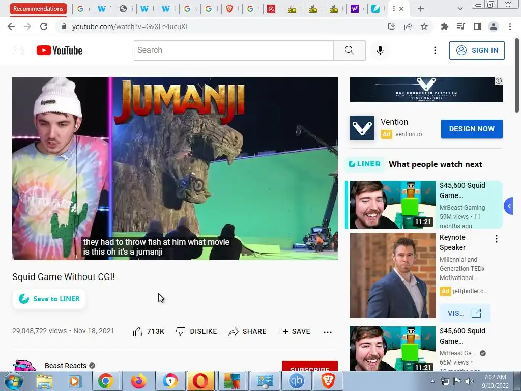This screenshot has width=521, height=391.
Task: Switch to the LINER favicon tab
Action: click(x=375, y=9)
